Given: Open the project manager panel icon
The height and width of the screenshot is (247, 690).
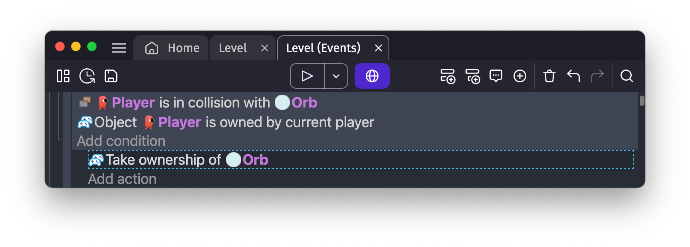Looking at the screenshot, I should click(x=63, y=76).
